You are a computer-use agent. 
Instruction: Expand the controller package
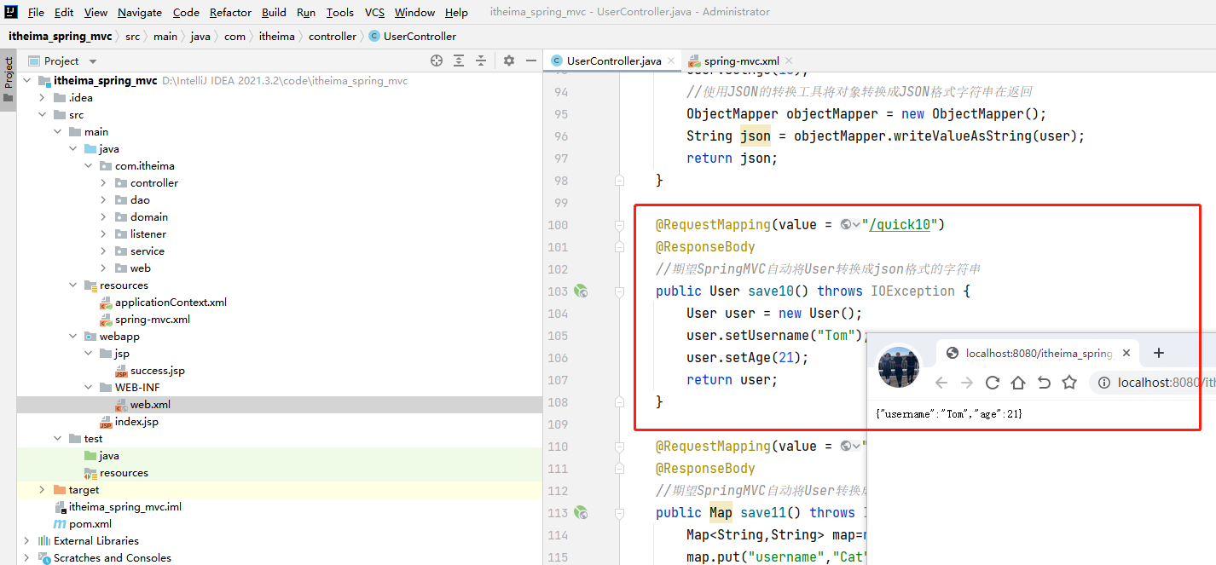104,183
